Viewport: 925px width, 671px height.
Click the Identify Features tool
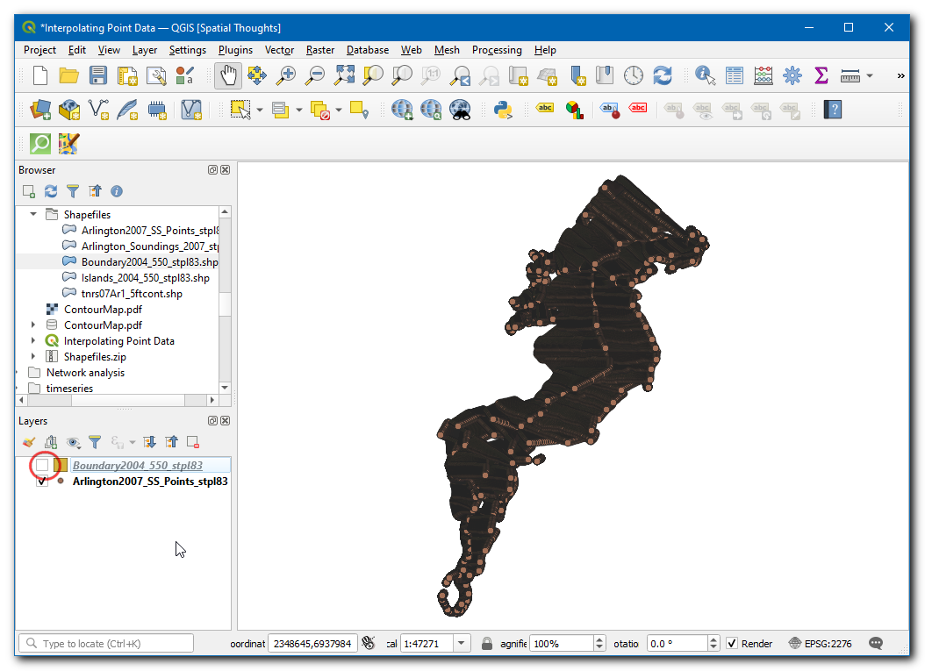click(705, 76)
